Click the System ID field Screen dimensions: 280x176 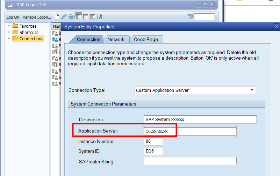(153, 151)
